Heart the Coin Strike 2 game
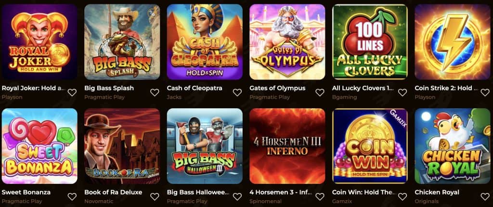The height and width of the screenshot is (207, 493). 485,92
